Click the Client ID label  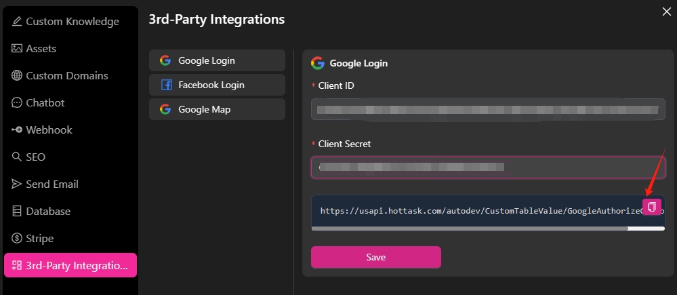tap(336, 85)
